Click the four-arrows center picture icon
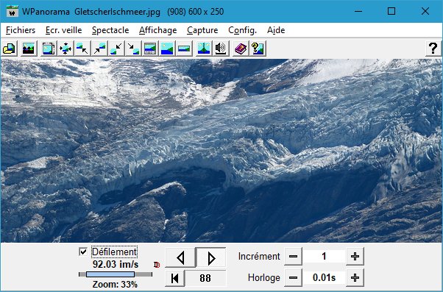443x292 pixels. pos(65,49)
